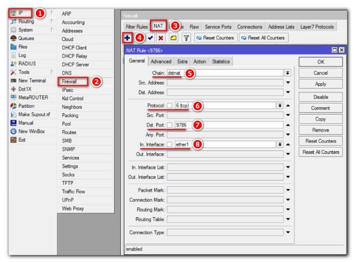Click the Partition pie icon
Viewport: 361px width, 262px height.
click(14, 106)
